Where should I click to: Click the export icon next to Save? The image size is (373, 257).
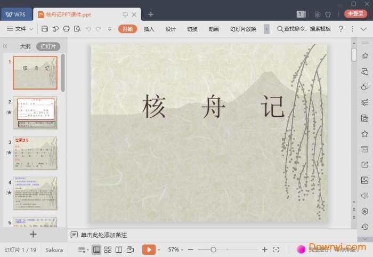pos(55,29)
